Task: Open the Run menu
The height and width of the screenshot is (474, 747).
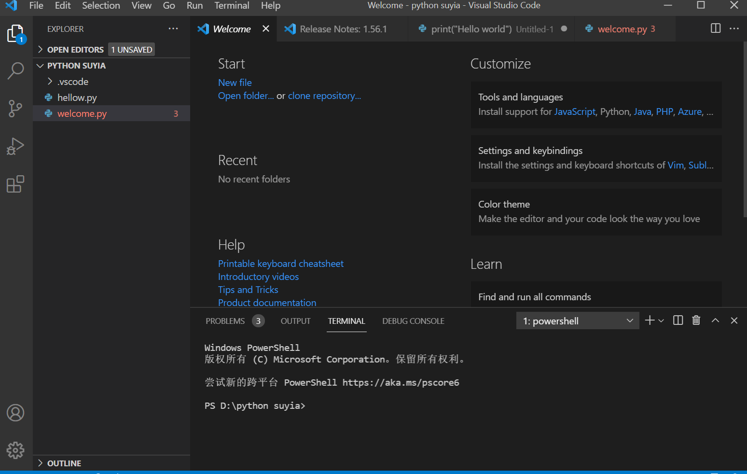Action: tap(194, 5)
